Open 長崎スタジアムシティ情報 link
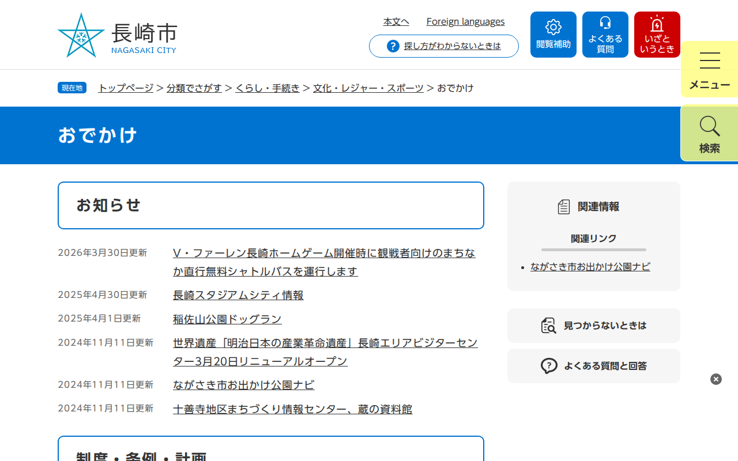This screenshot has height=461, width=738. click(238, 295)
